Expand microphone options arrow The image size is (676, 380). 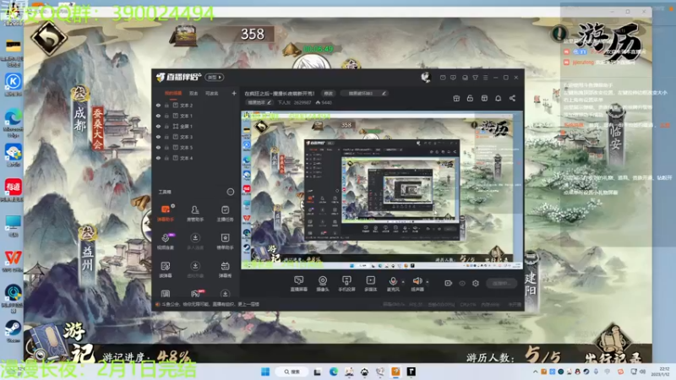403,282
